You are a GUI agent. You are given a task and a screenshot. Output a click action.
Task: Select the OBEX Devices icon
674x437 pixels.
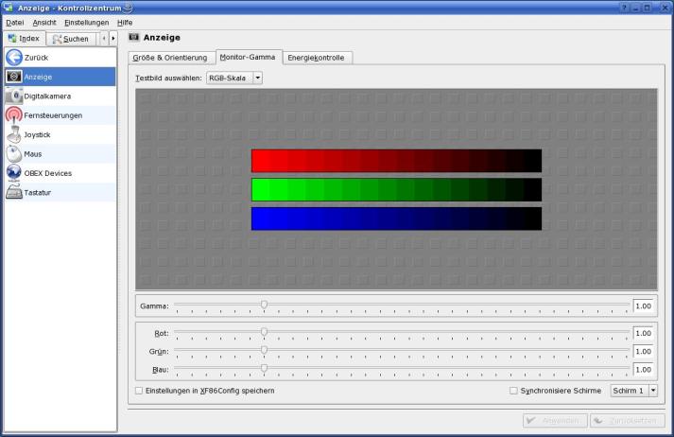pos(14,173)
